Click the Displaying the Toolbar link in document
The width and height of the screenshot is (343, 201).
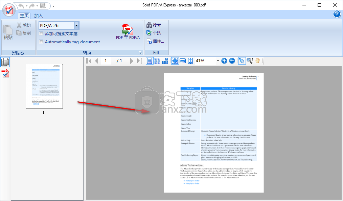[192, 181]
